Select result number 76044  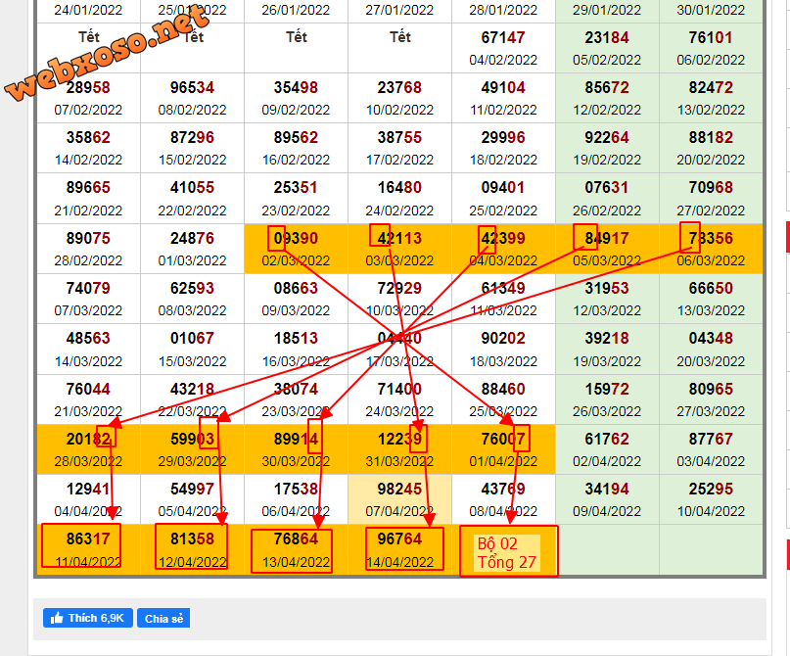[88, 389]
